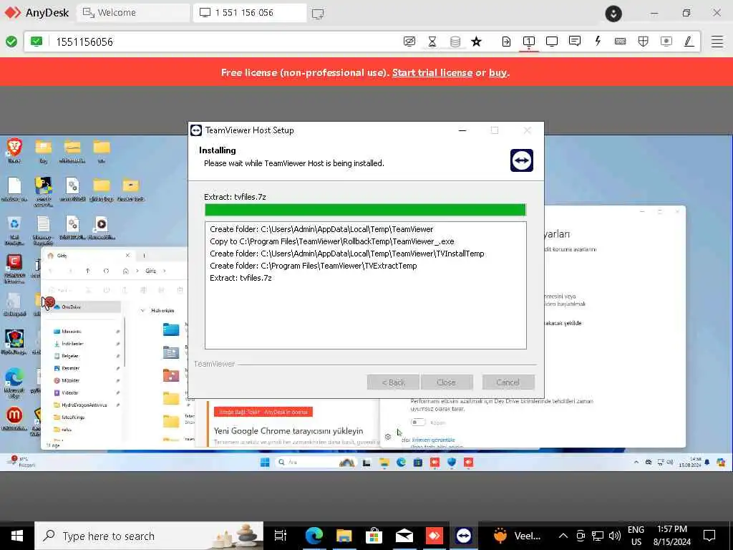Image resolution: width=733 pixels, height=550 pixels.
Task: Click the hourglass icon in AnyDesk toolbar
Action: [432, 42]
